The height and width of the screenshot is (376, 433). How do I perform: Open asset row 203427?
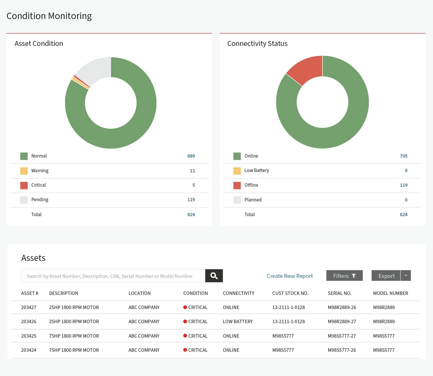tap(215, 307)
